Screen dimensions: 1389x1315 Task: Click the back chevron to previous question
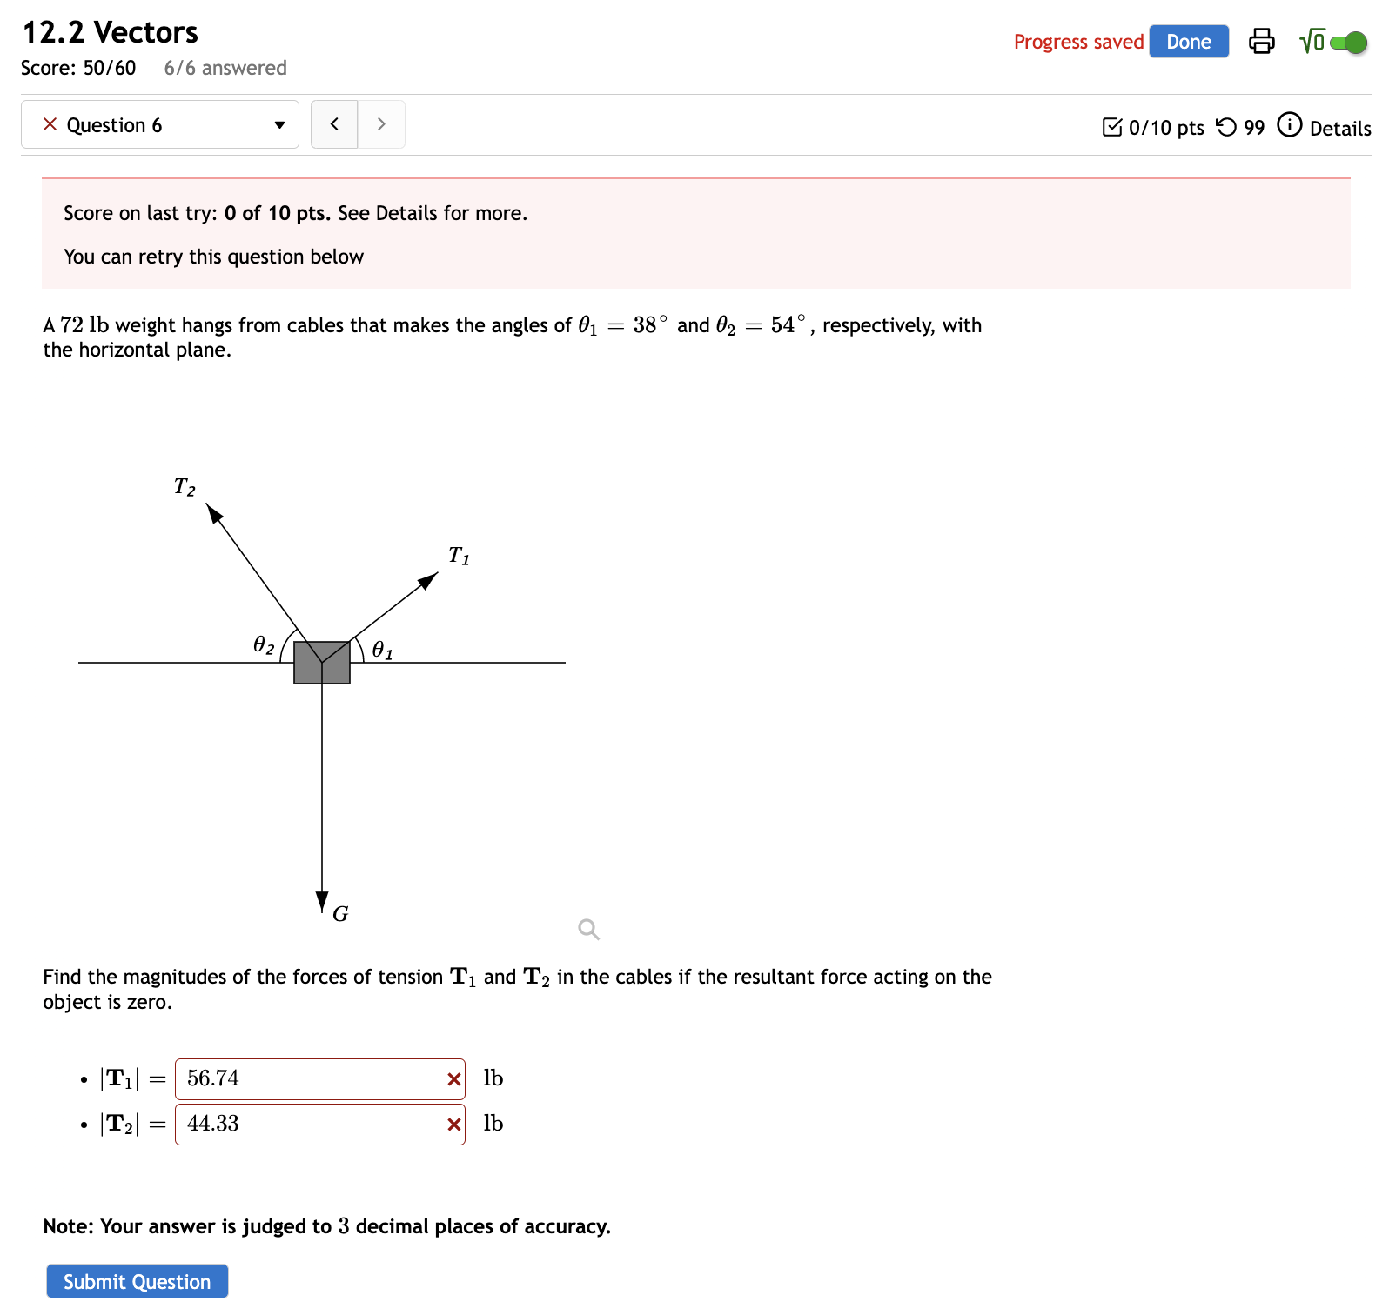(x=333, y=123)
